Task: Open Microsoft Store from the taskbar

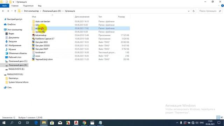Action: point(52,123)
